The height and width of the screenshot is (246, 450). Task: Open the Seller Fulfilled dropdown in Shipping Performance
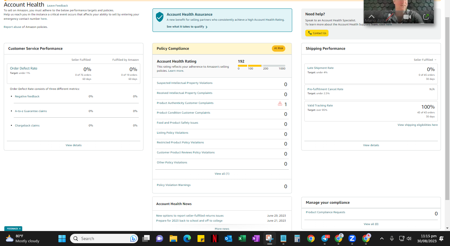coord(425,60)
